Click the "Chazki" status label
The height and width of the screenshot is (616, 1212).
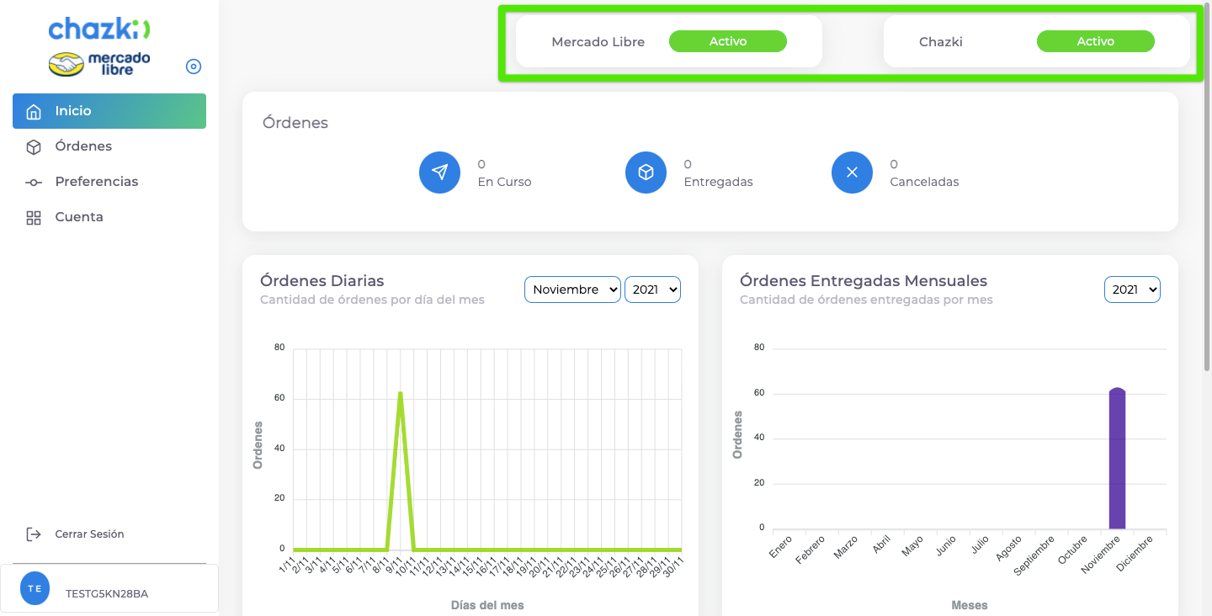[941, 42]
